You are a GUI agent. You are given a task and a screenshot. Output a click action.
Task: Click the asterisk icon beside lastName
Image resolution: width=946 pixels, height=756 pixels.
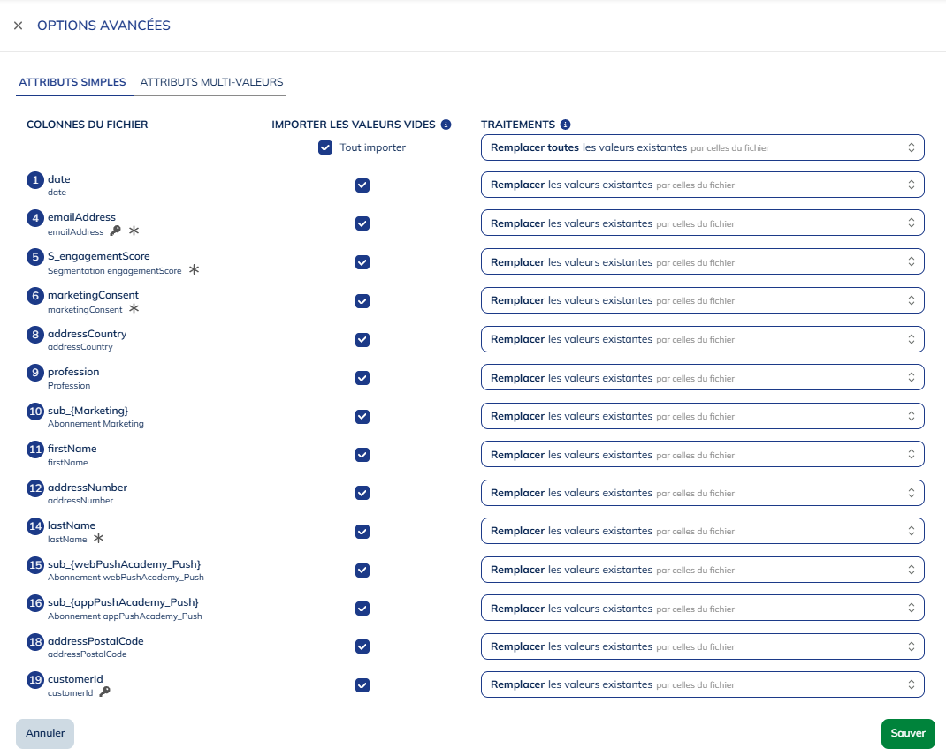tap(98, 539)
